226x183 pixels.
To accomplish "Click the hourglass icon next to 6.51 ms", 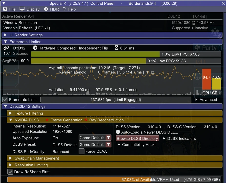I will tap(116, 48).
